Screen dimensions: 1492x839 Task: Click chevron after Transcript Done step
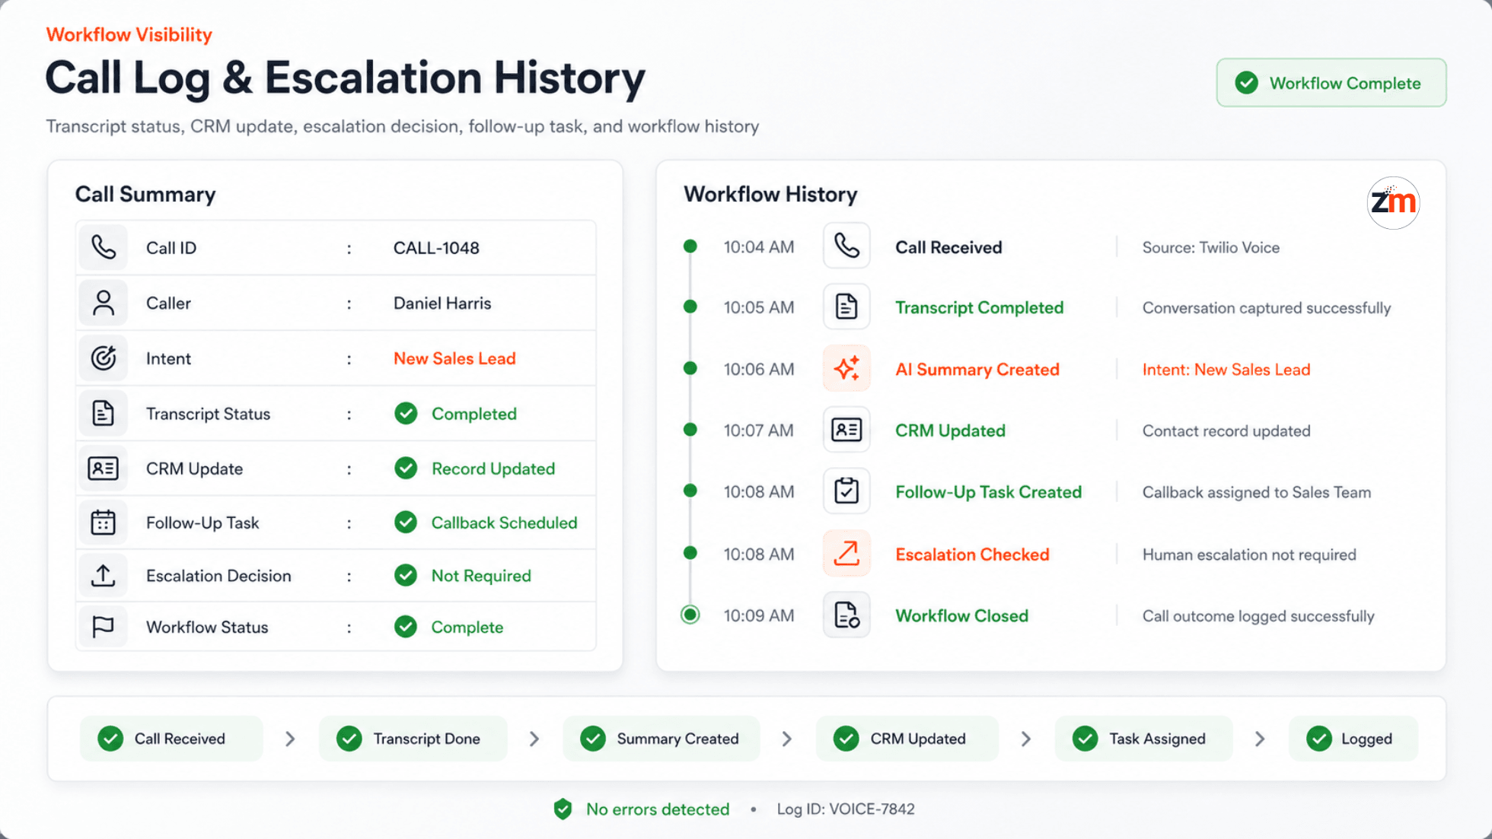(x=534, y=739)
